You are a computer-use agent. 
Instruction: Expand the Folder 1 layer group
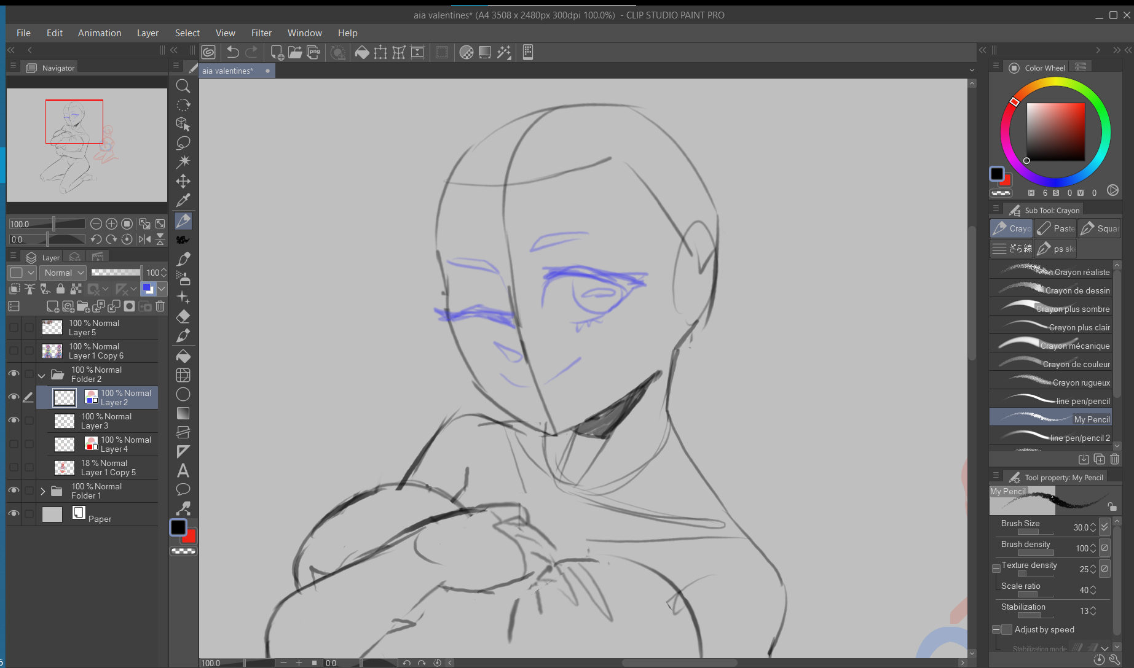(42, 491)
